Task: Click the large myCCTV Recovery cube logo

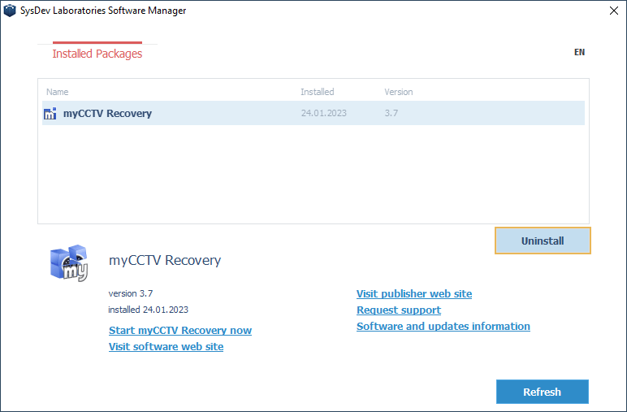Action: pos(69,262)
